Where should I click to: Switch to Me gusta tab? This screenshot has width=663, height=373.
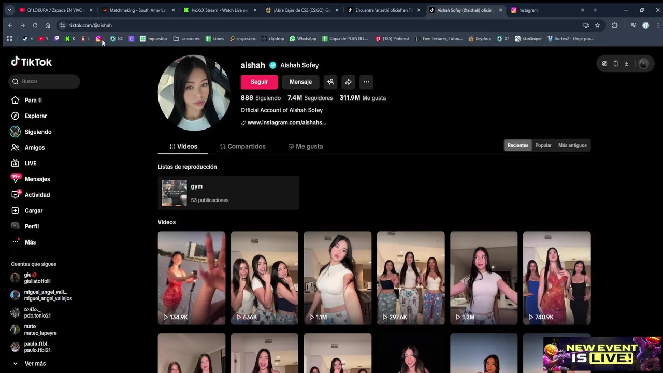(x=305, y=147)
